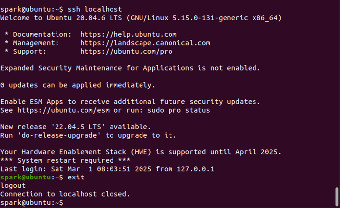The image size is (340, 208).
Task: Click the 'ssh localhost' command text
Action: pyautogui.click(x=95, y=9)
